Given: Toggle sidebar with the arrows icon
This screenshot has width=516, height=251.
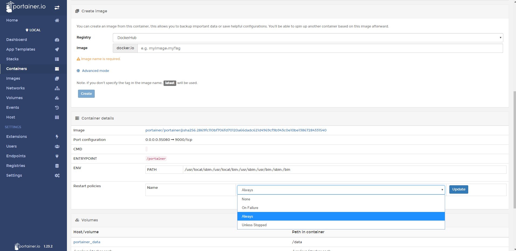Looking at the screenshot, I should [57, 8].
